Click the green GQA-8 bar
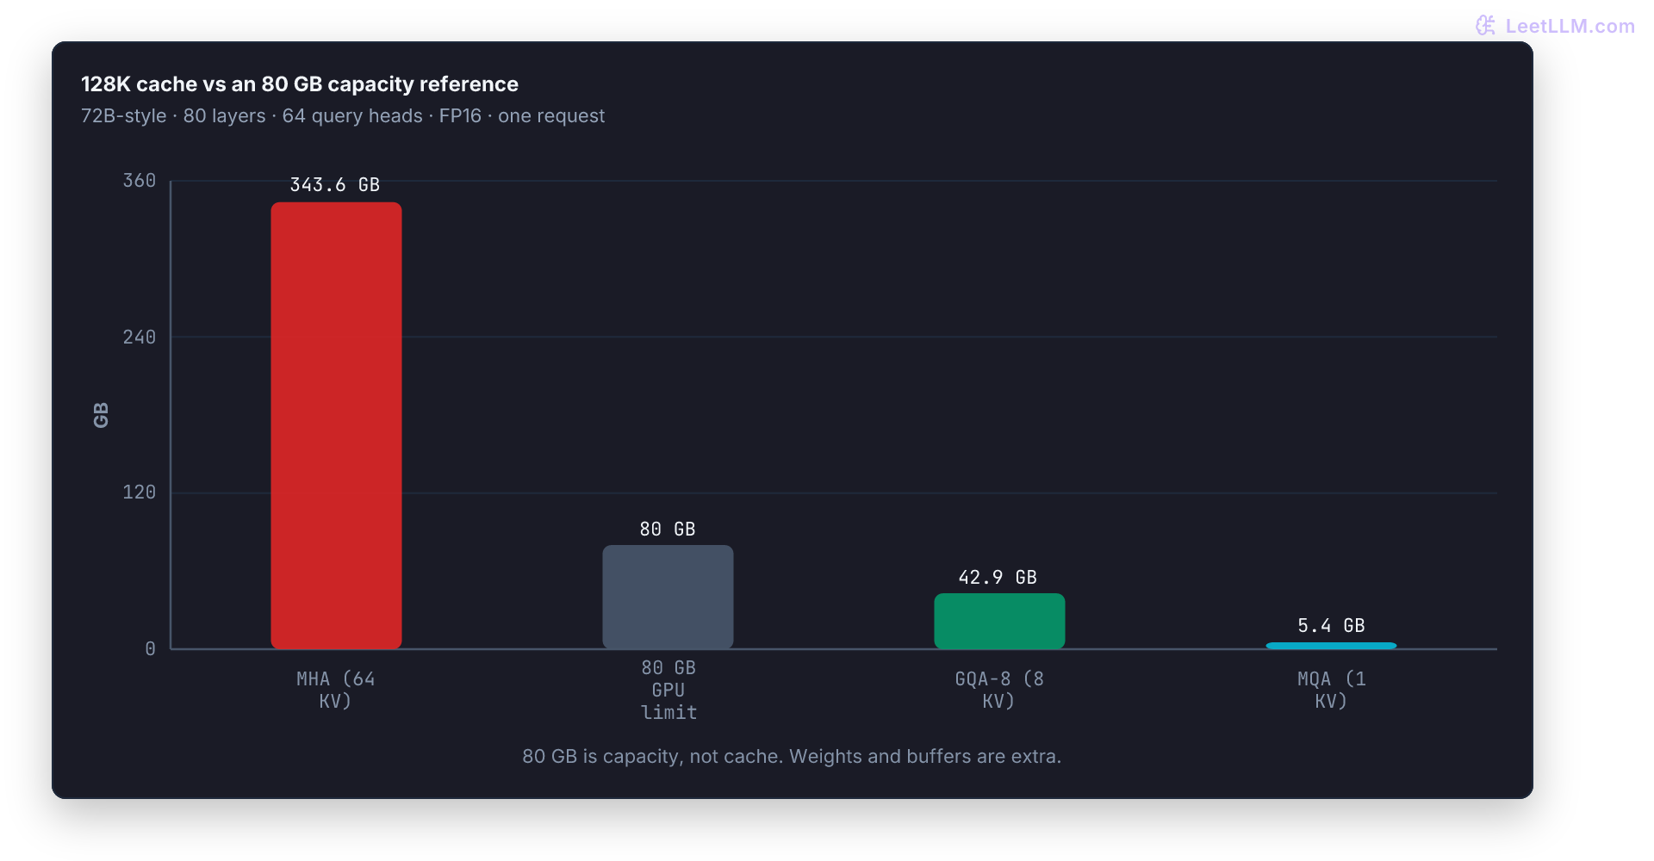The height and width of the screenshot is (861, 1654). click(x=999, y=621)
